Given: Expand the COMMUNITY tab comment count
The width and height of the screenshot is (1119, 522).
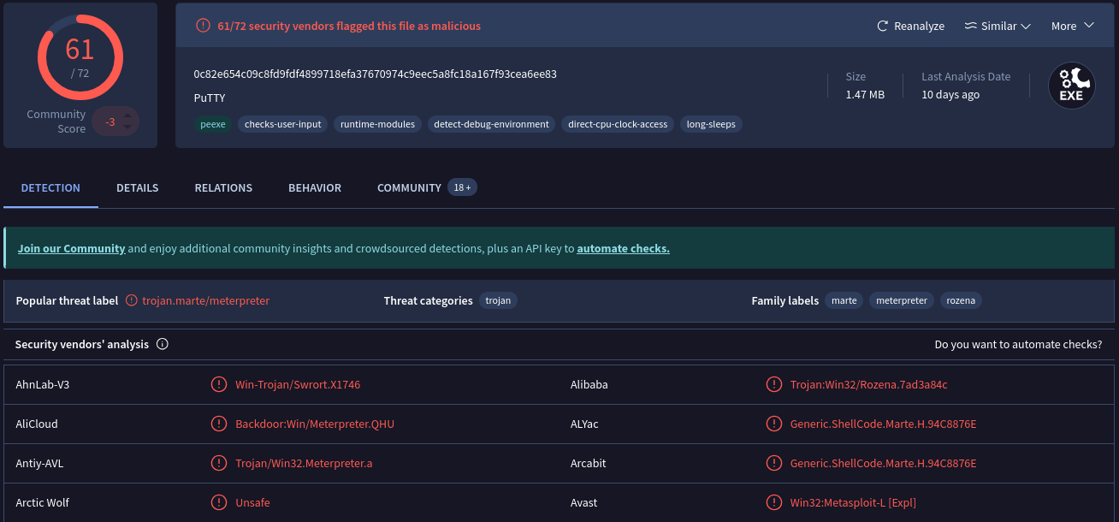Looking at the screenshot, I should click(x=462, y=187).
